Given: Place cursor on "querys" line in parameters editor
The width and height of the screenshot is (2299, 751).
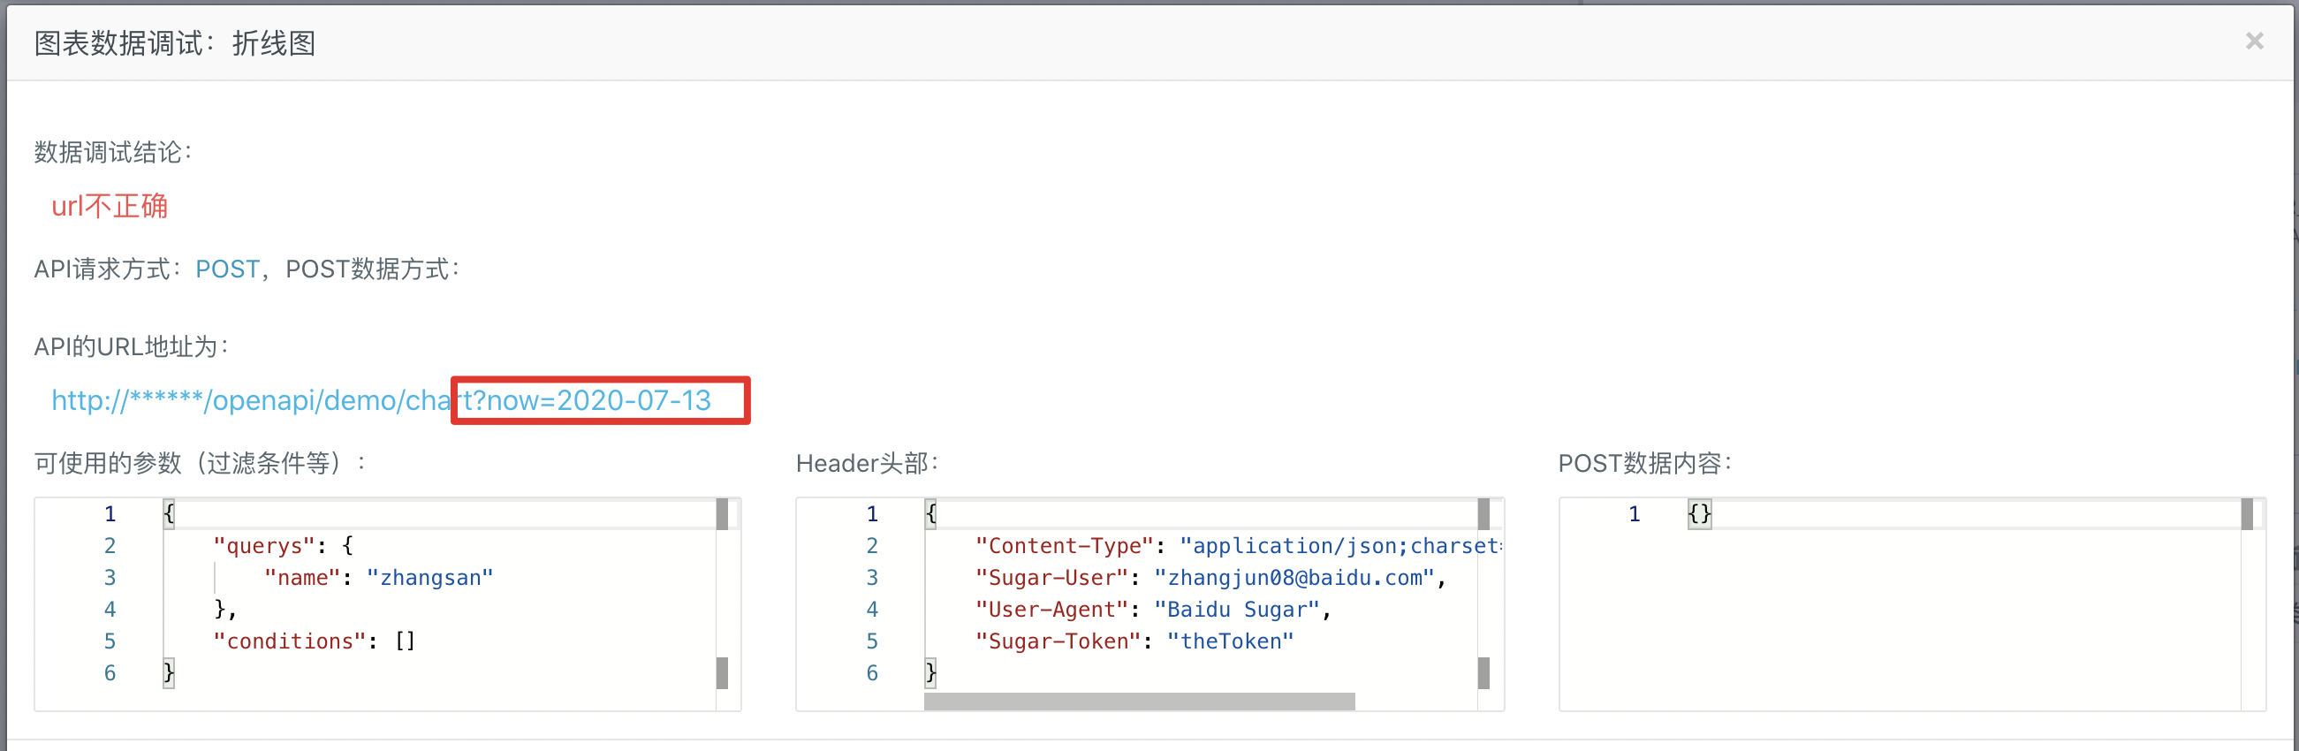Looking at the screenshot, I should [x=283, y=546].
